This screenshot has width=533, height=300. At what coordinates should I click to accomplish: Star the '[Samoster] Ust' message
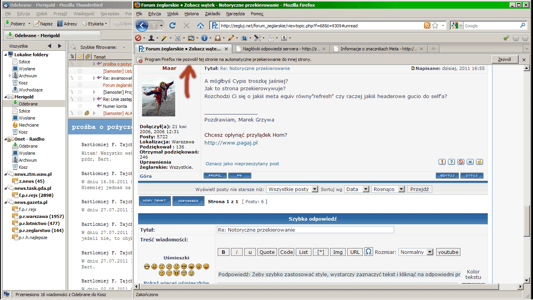[x=80, y=71]
